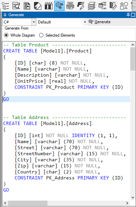Image resolution: width=136 pixels, height=207 pixels.
Task: Open the shapes star circle icon
Action: (124, 6)
